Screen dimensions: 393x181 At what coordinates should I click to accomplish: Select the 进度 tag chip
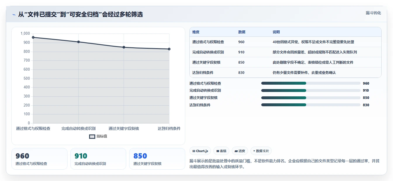(x=240, y=151)
